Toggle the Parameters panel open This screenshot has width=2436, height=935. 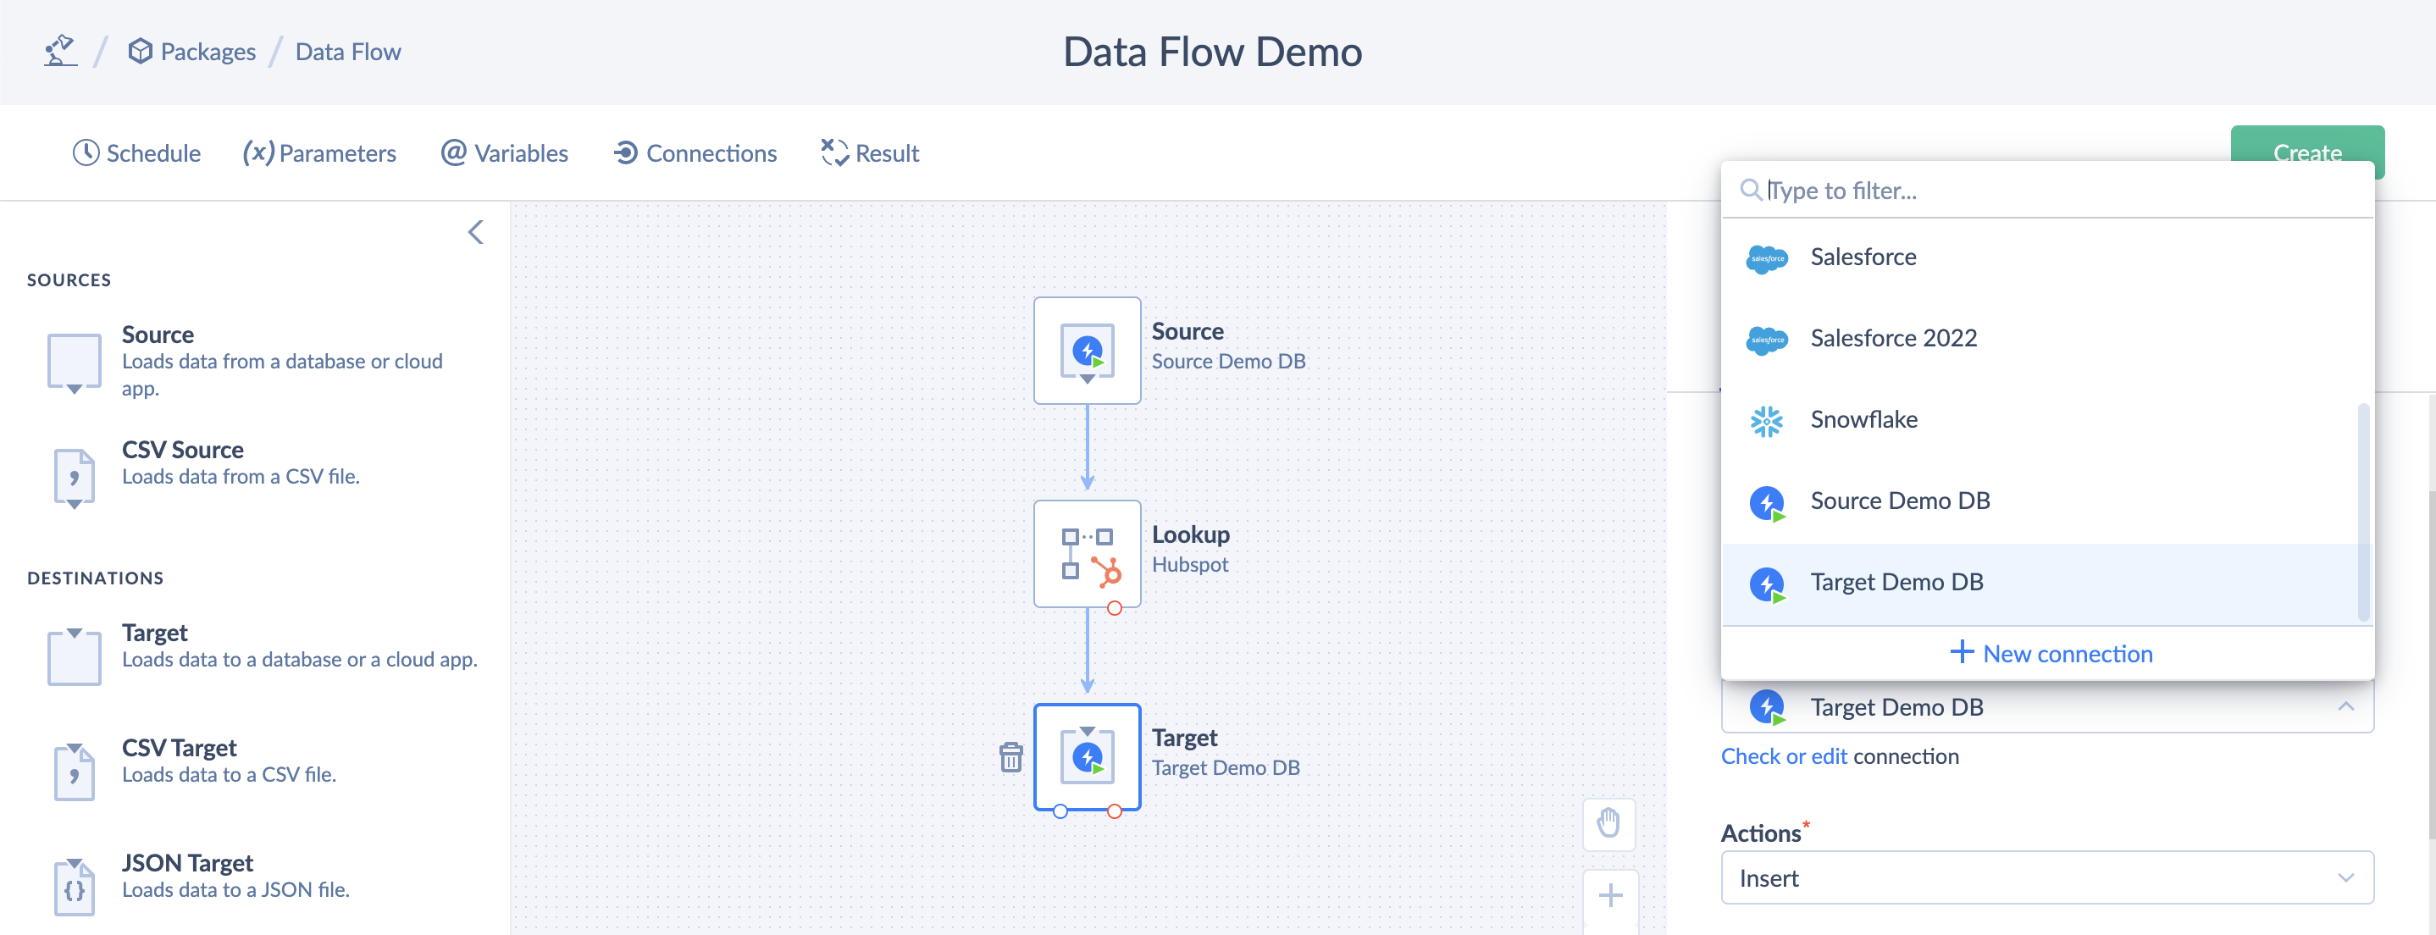318,151
